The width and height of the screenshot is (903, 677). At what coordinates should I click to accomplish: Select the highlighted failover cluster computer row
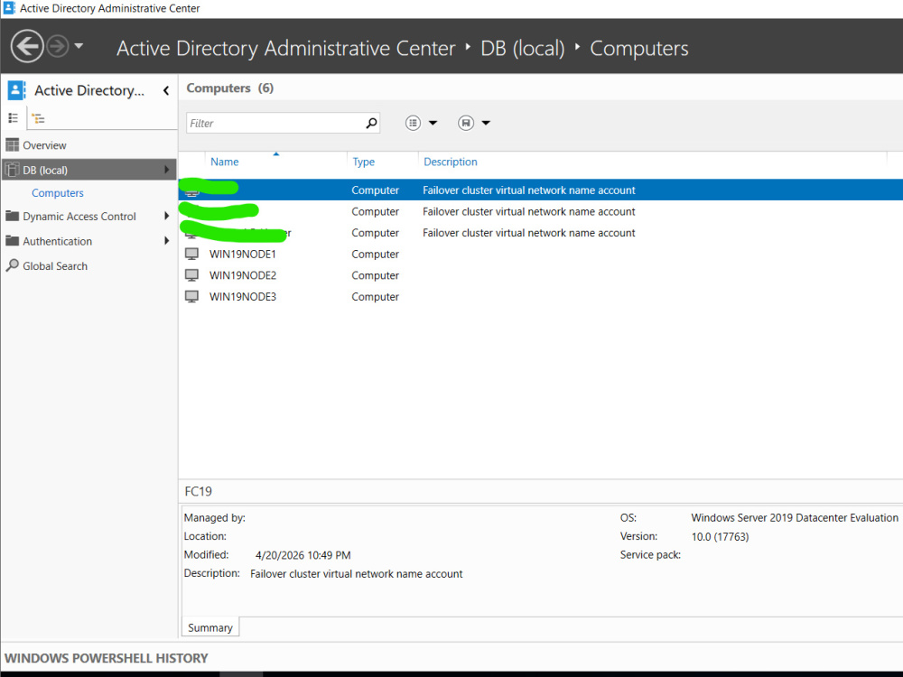tap(541, 190)
